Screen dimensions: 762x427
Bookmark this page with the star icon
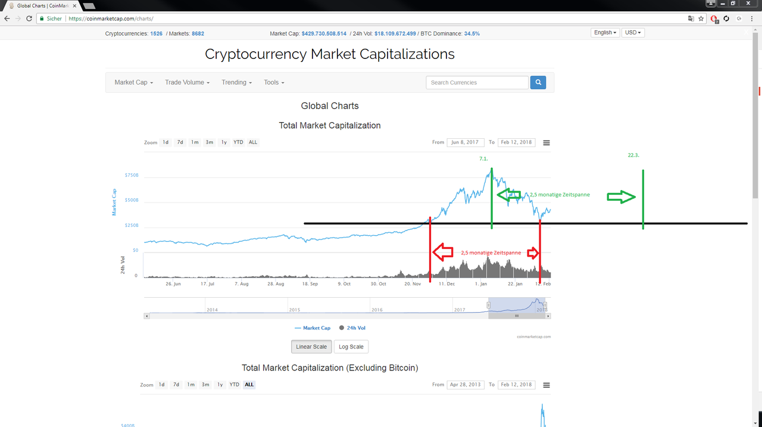[x=701, y=18]
